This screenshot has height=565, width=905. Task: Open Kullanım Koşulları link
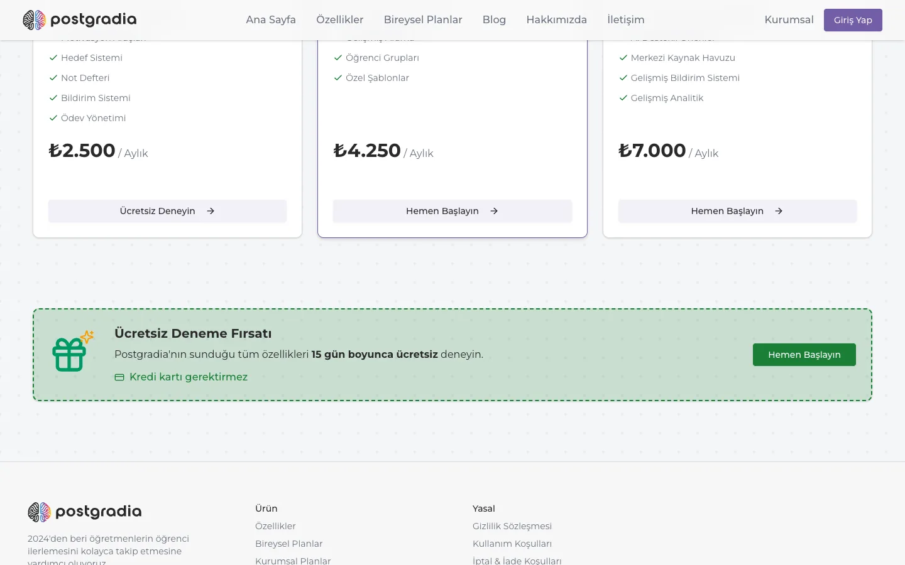(512, 544)
